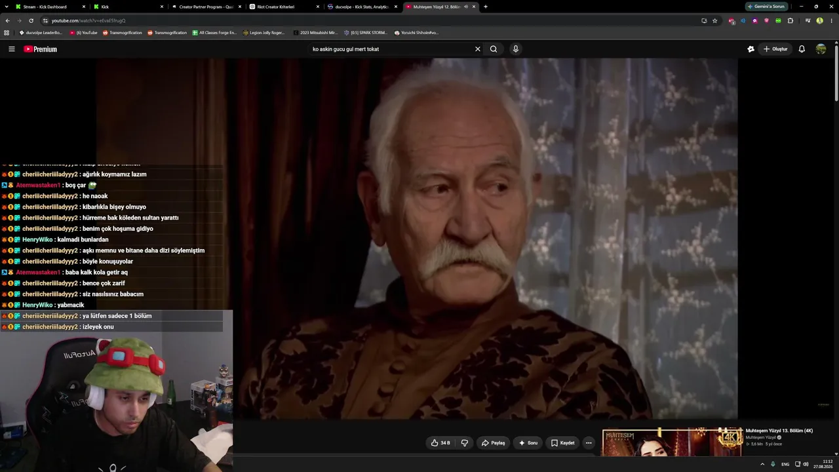Open Chrome's Extensions puzzle menu
Viewport: 839px width, 472px height.
(790, 20)
